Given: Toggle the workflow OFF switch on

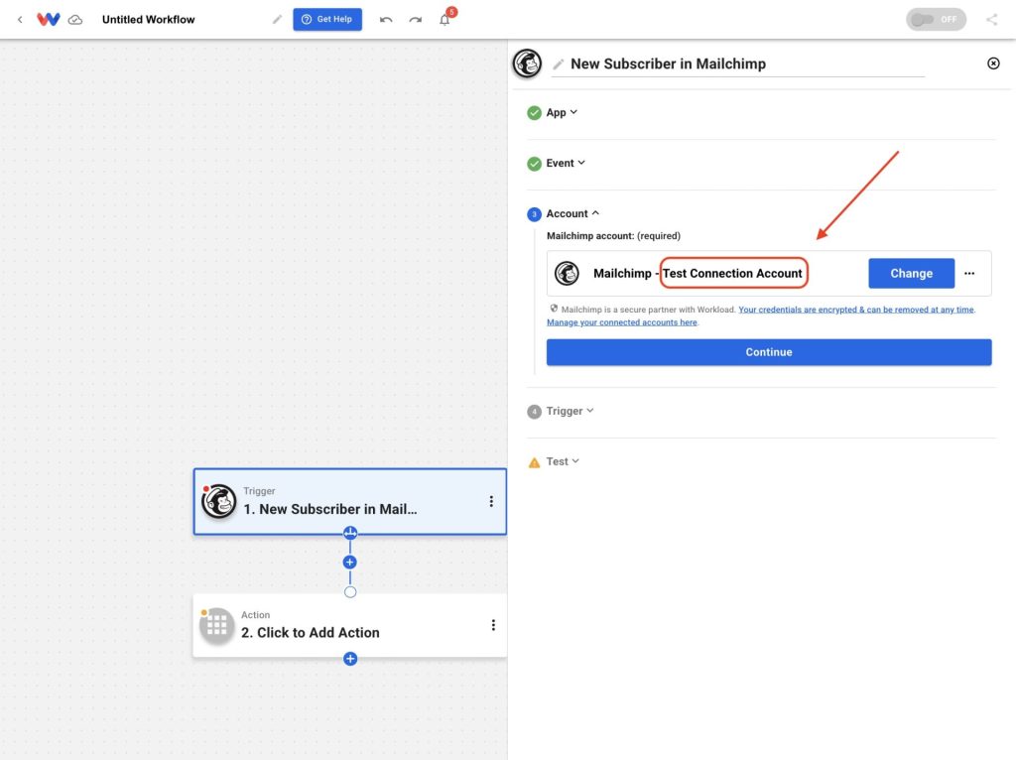Looking at the screenshot, I should coord(935,20).
